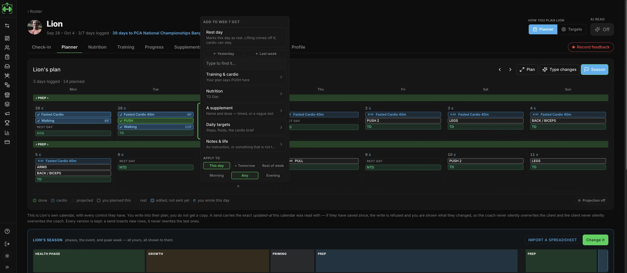Open the stacked layers sidebar icon
The image size is (627, 273).
coord(7,104)
